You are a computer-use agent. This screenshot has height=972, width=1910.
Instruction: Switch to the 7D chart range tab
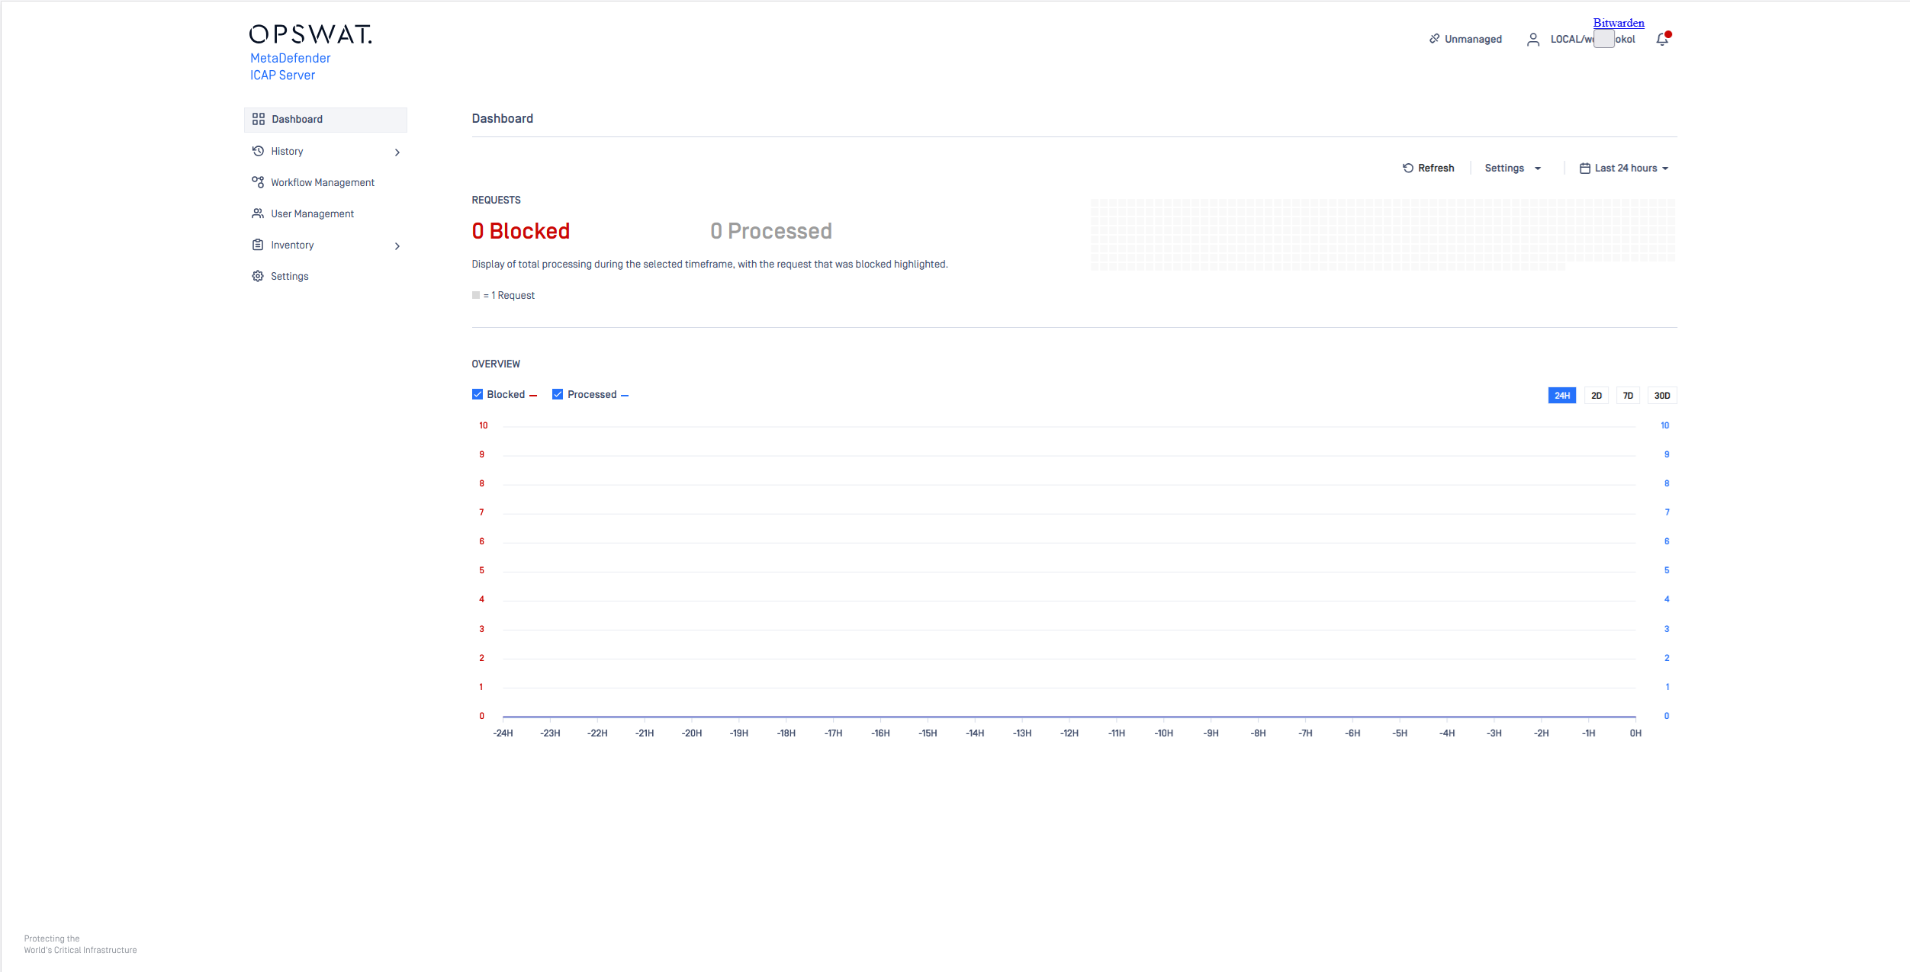(1628, 395)
